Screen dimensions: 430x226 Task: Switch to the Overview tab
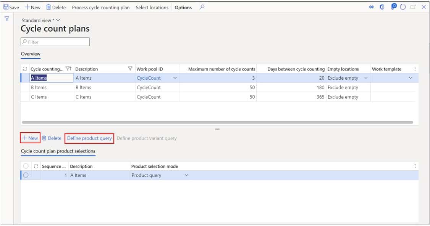31,54
